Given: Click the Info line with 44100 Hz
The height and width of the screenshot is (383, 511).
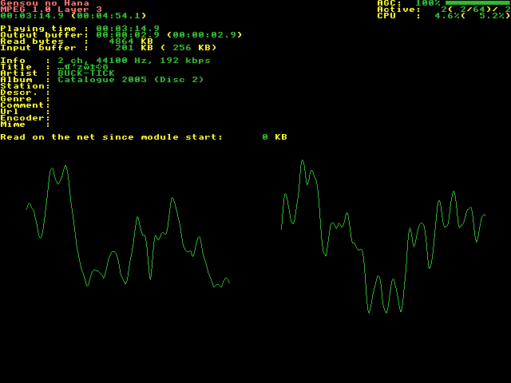Looking at the screenshot, I should coord(134,61).
